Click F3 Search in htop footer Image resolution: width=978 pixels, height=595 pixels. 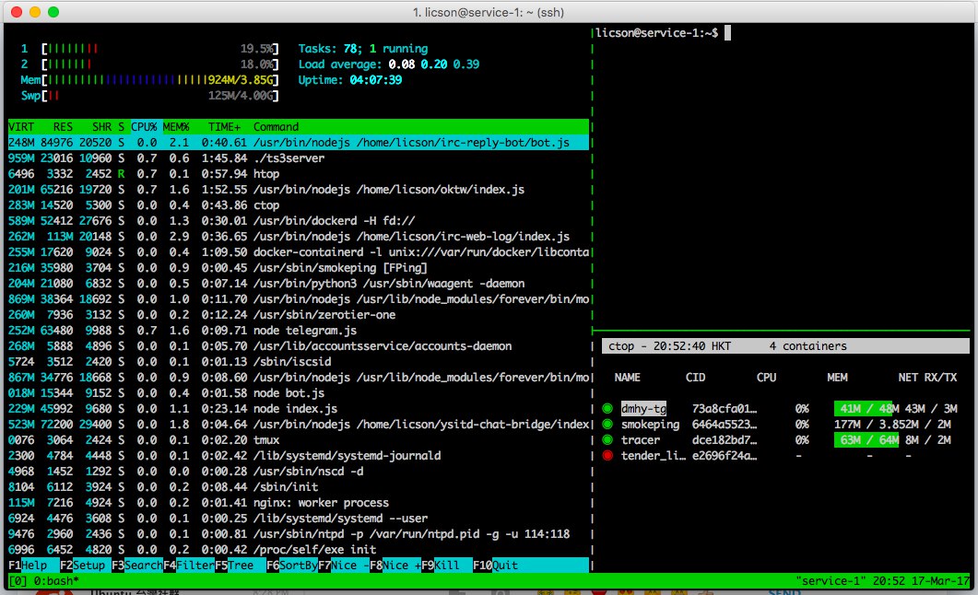(137, 566)
